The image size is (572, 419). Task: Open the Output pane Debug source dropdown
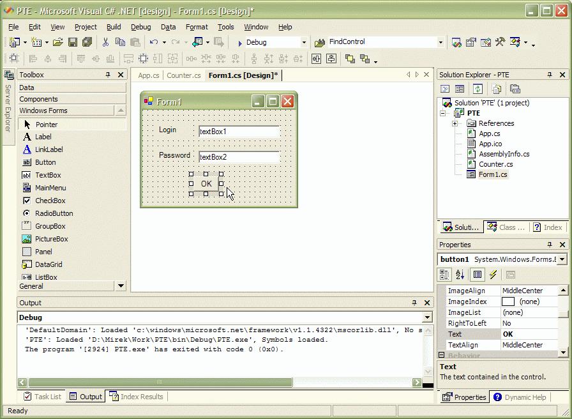click(x=427, y=317)
